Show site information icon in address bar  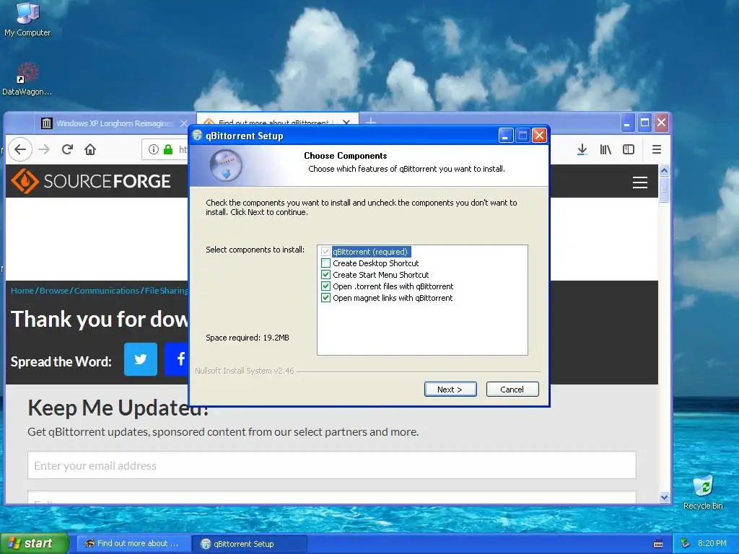point(154,149)
